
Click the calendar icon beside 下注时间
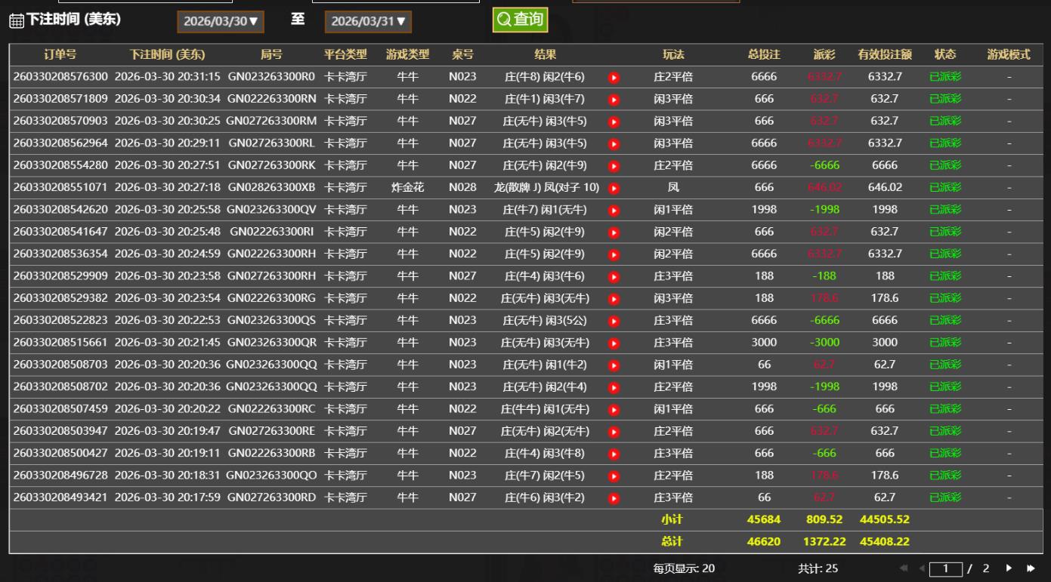tap(15, 21)
